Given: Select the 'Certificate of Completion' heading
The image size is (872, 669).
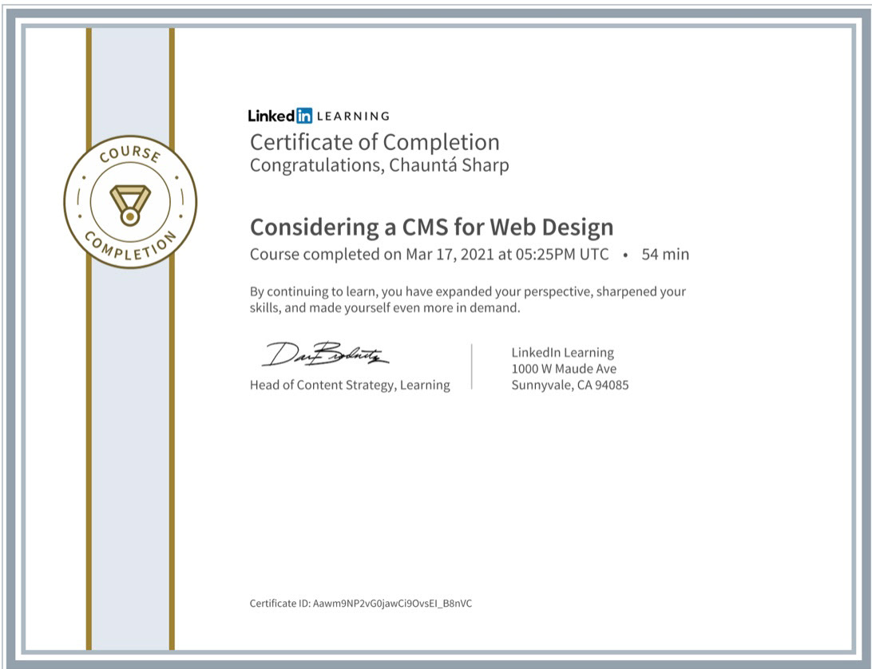Looking at the screenshot, I should (x=375, y=142).
